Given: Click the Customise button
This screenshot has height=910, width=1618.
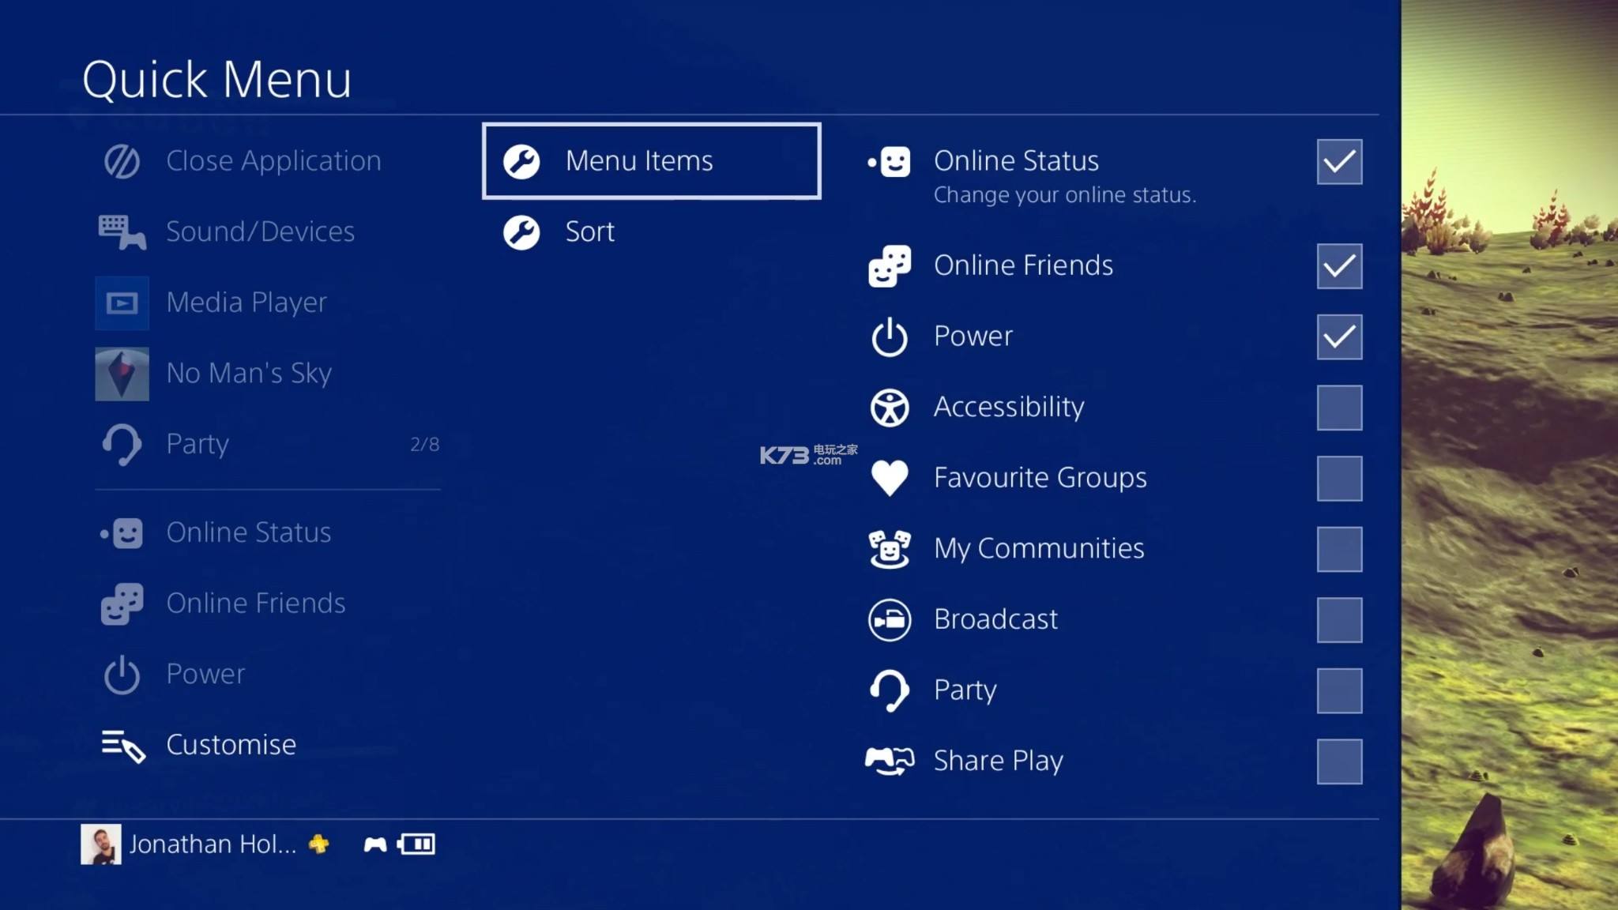Looking at the screenshot, I should (x=231, y=743).
